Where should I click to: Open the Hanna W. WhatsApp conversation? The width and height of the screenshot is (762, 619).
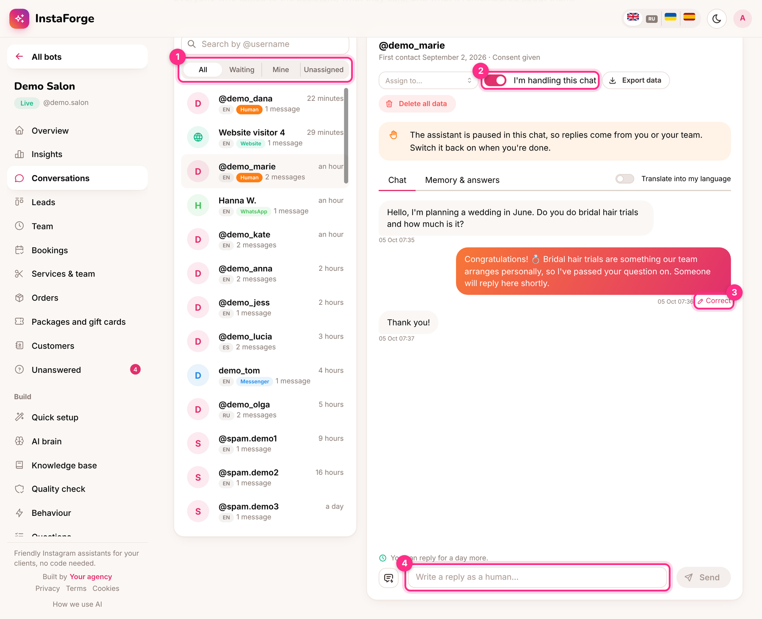[x=264, y=205]
